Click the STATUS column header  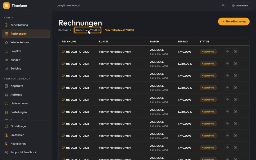(204, 42)
